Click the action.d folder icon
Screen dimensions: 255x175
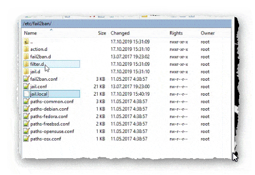26,49
